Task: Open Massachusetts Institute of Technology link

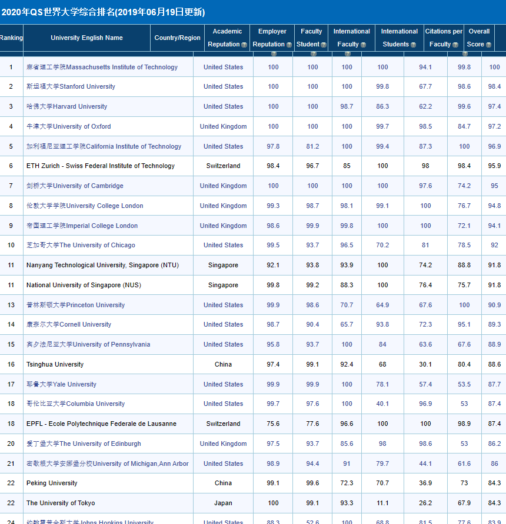Action: (x=102, y=67)
